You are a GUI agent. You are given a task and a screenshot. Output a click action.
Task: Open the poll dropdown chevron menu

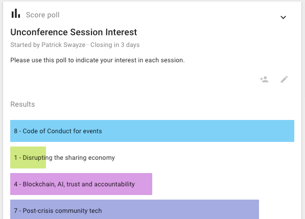[283, 17]
